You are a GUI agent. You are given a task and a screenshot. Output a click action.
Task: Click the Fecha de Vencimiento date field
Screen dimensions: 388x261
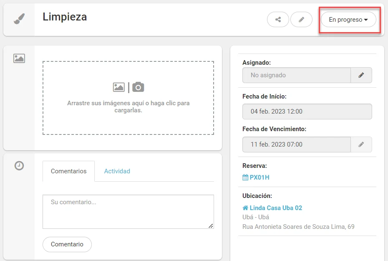(x=297, y=144)
